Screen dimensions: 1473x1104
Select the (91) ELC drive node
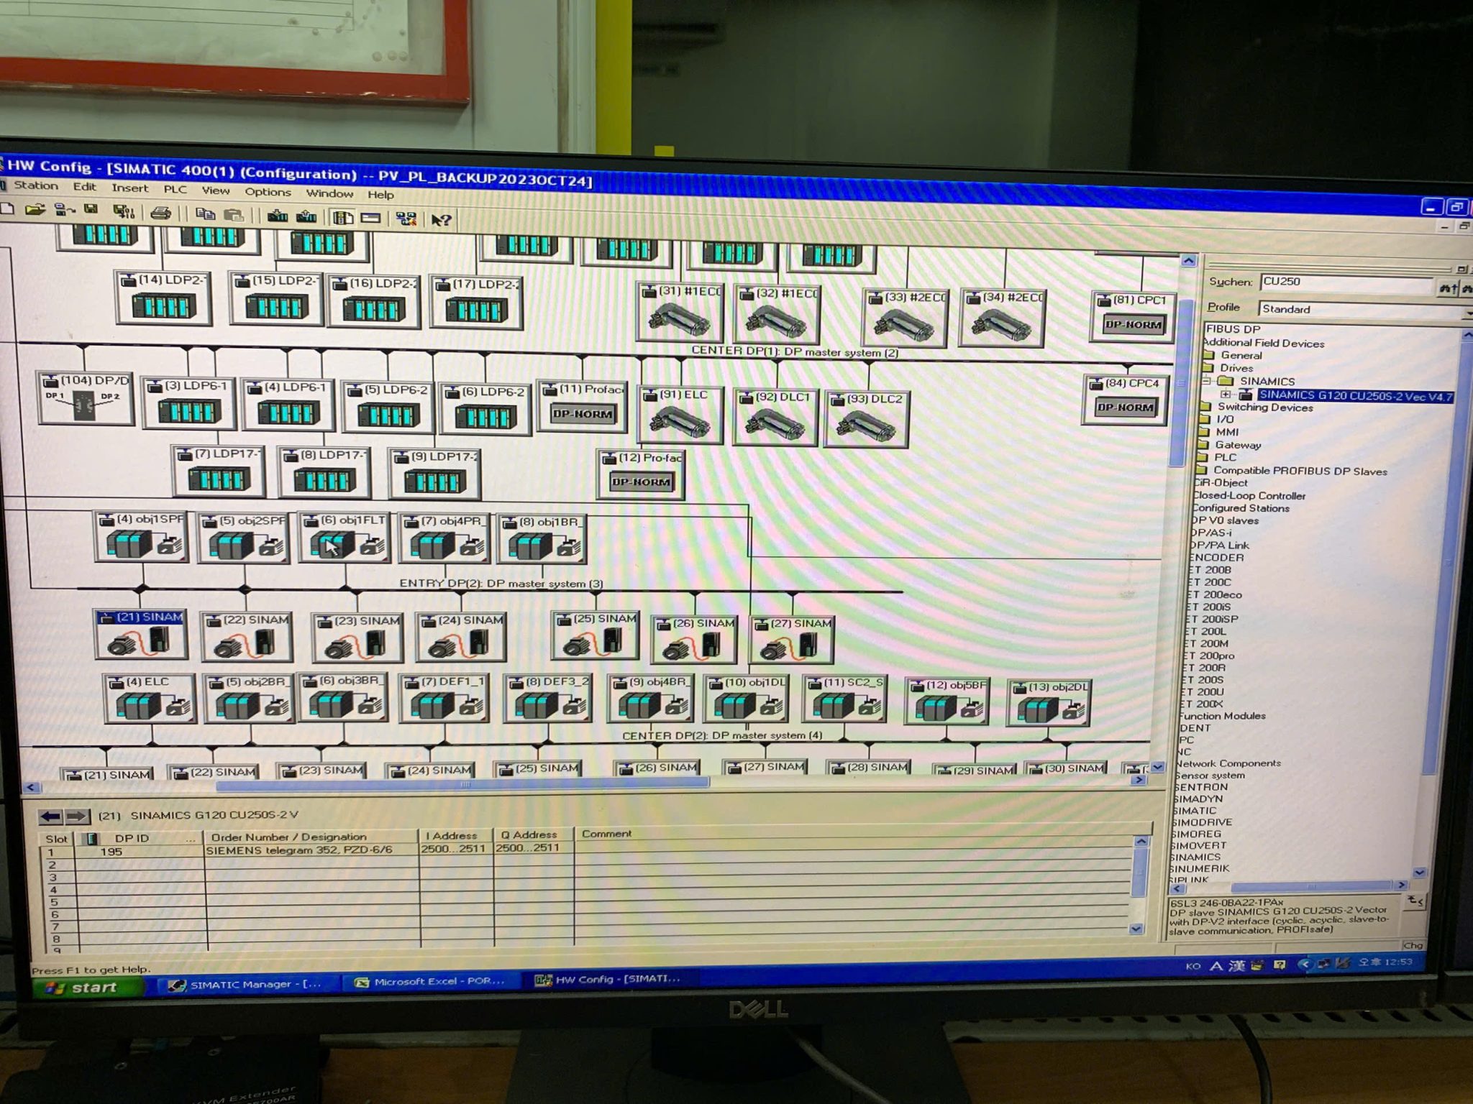point(679,416)
